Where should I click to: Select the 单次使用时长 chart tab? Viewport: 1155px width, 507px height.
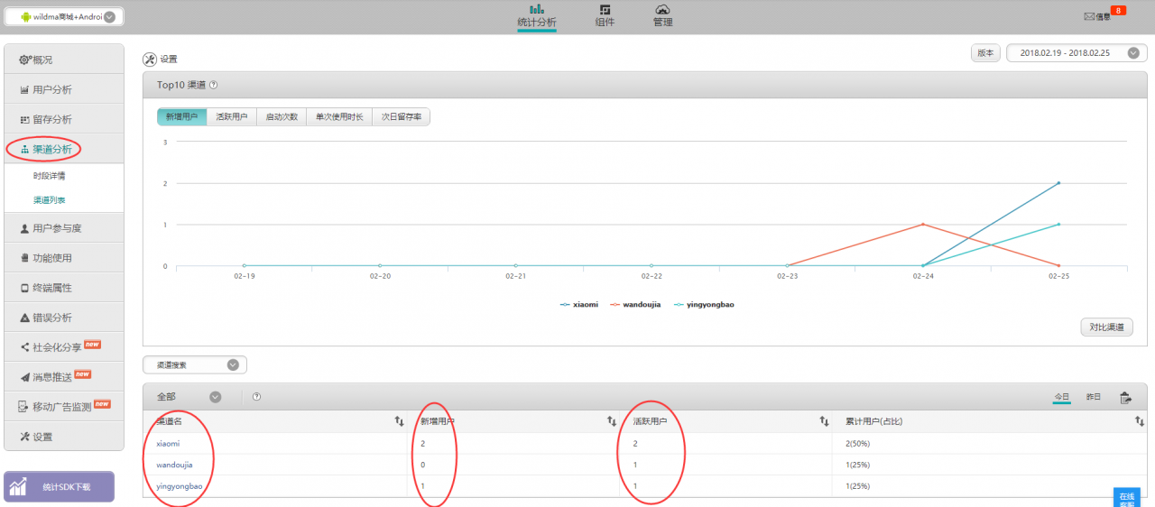[338, 117]
